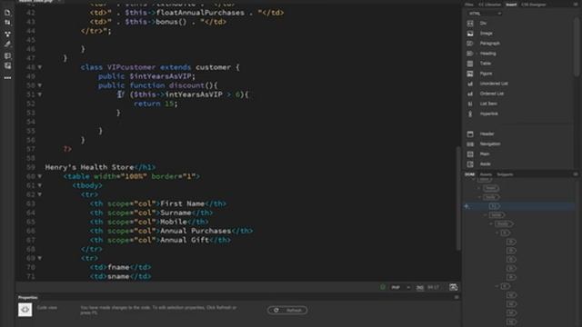Collapse code fold at line 51

(40, 94)
